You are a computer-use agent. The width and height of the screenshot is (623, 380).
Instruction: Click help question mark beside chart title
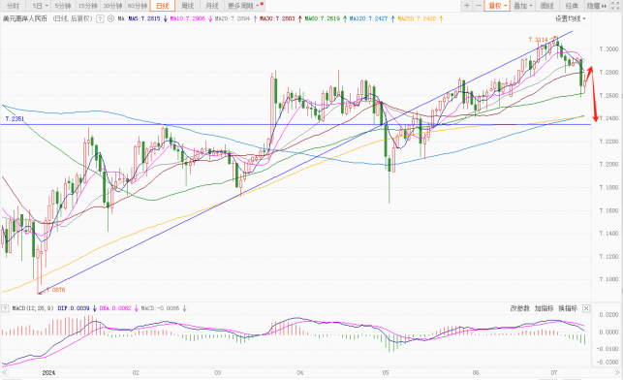tap(100, 18)
